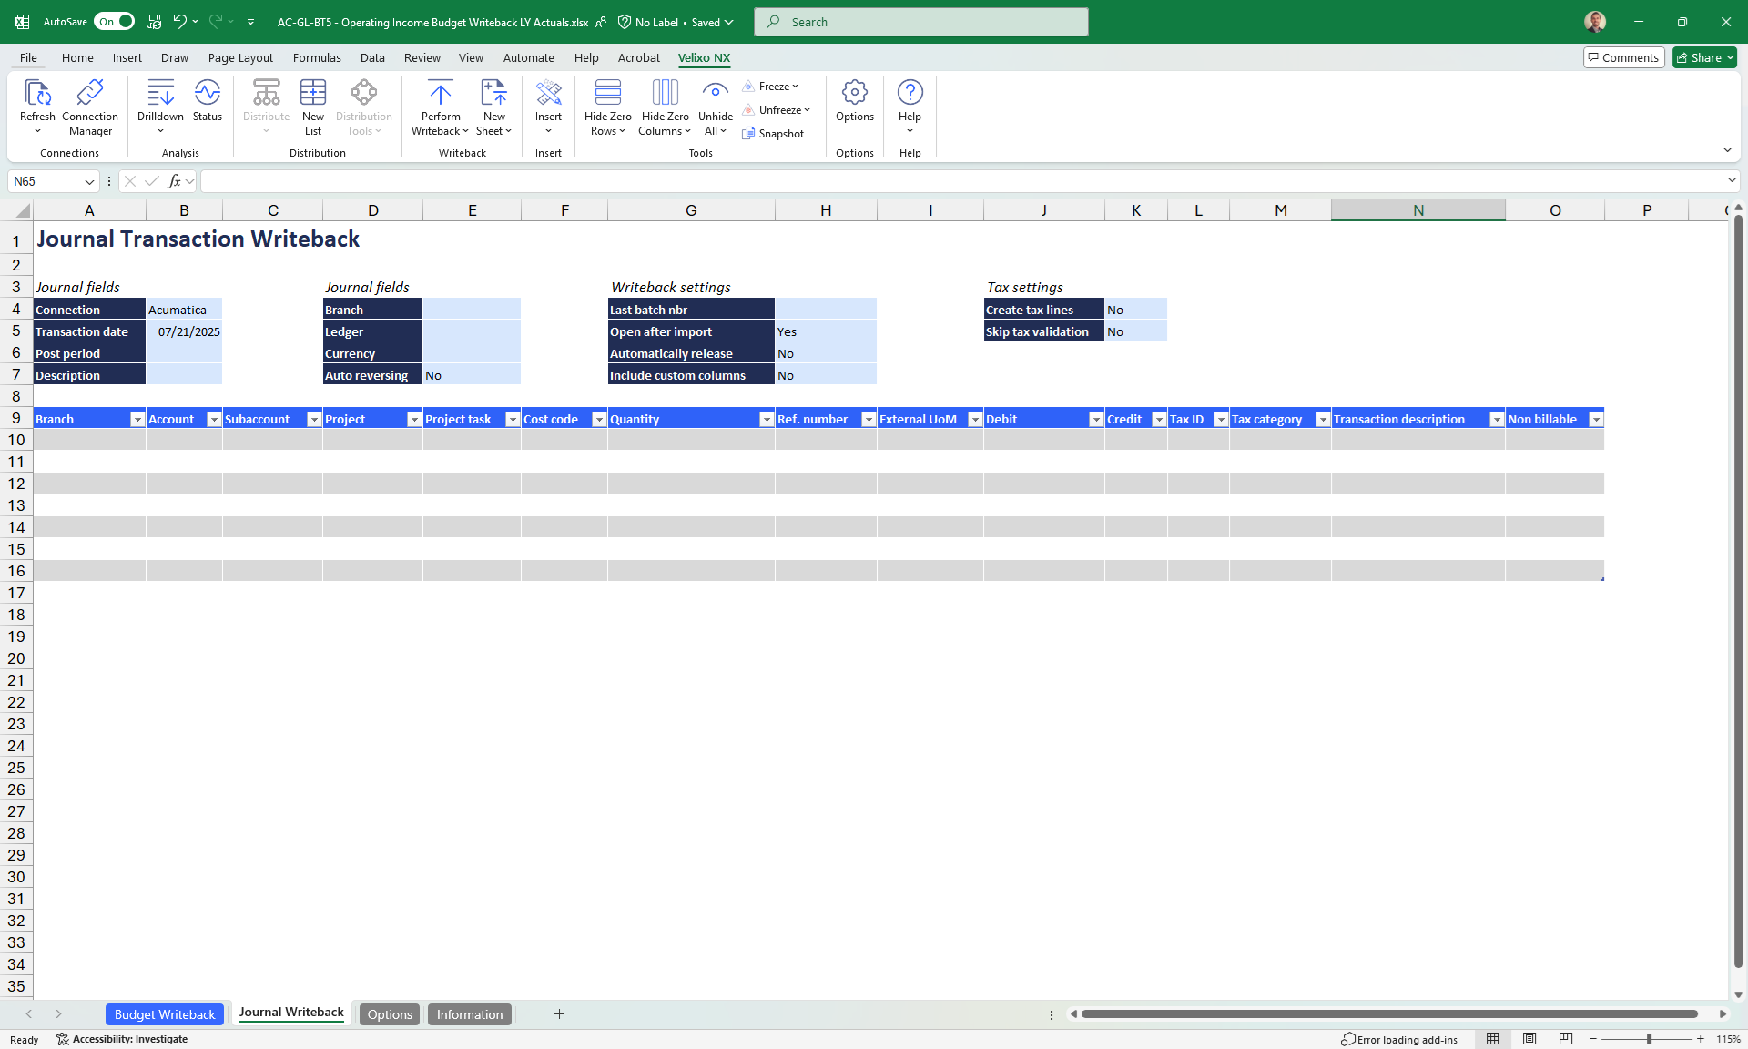
Task: Click the zoom slider handle
Action: pos(1649,1039)
